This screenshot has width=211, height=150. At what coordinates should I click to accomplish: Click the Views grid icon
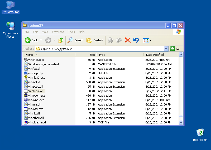pos(146,40)
